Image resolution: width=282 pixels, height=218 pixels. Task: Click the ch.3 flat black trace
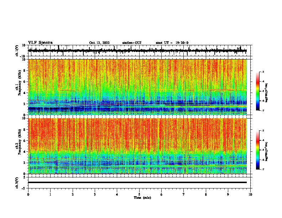137,182
